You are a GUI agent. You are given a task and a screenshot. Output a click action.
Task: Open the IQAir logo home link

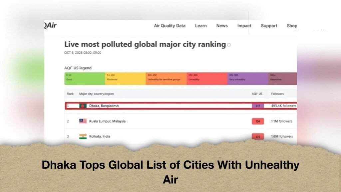(51, 25)
